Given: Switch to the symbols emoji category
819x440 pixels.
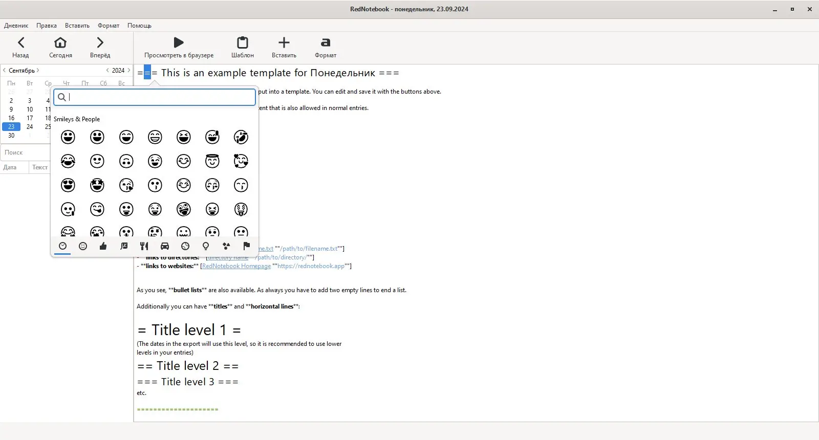Looking at the screenshot, I should click(226, 246).
